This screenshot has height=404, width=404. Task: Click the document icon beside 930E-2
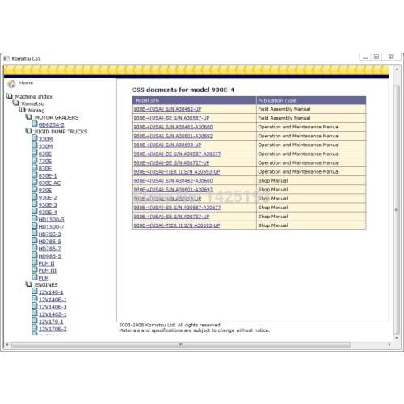(35, 196)
